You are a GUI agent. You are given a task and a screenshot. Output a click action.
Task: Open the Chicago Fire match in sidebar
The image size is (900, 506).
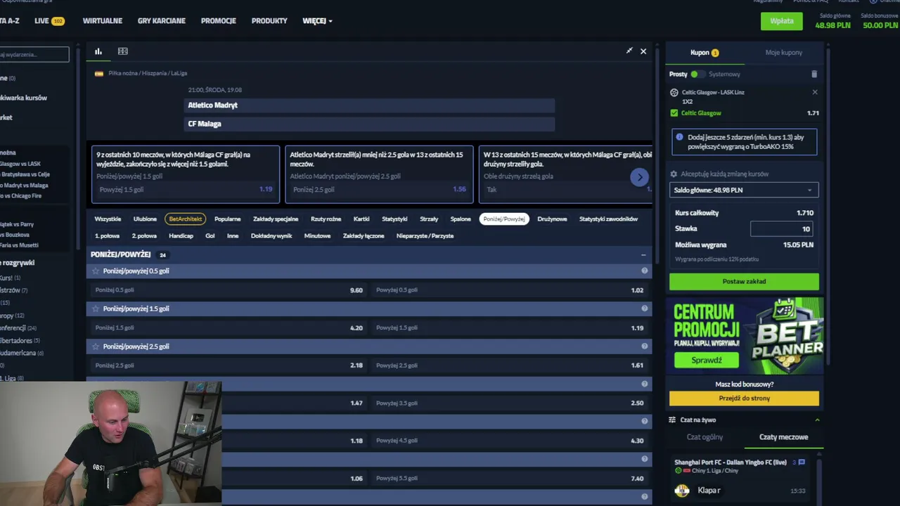(20, 196)
